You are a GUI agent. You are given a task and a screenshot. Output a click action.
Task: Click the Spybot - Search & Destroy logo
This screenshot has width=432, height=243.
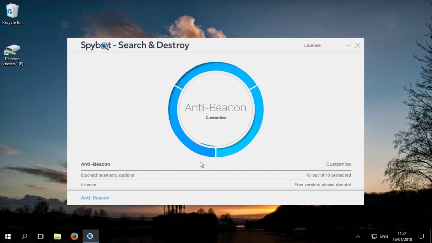point(135,45)
